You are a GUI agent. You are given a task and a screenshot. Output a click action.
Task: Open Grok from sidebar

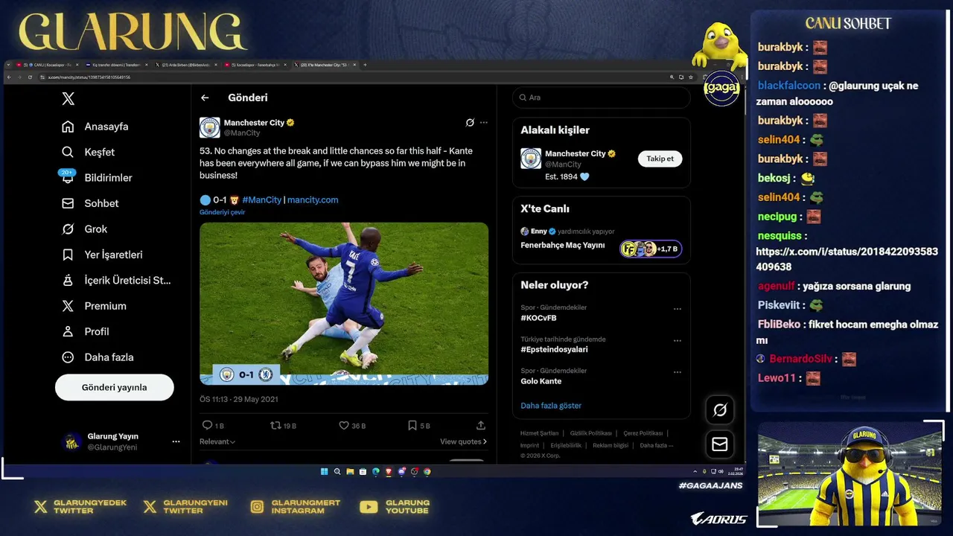click(84, 229)
